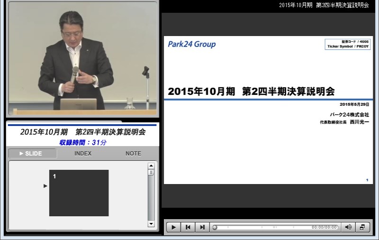Mute audio with the speaker icon
The width and height of the screenshot is (379, 240).
348,227
